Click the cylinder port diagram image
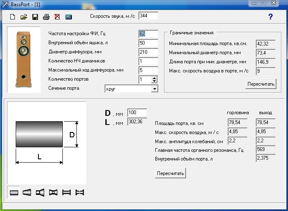 coord(47,143)
